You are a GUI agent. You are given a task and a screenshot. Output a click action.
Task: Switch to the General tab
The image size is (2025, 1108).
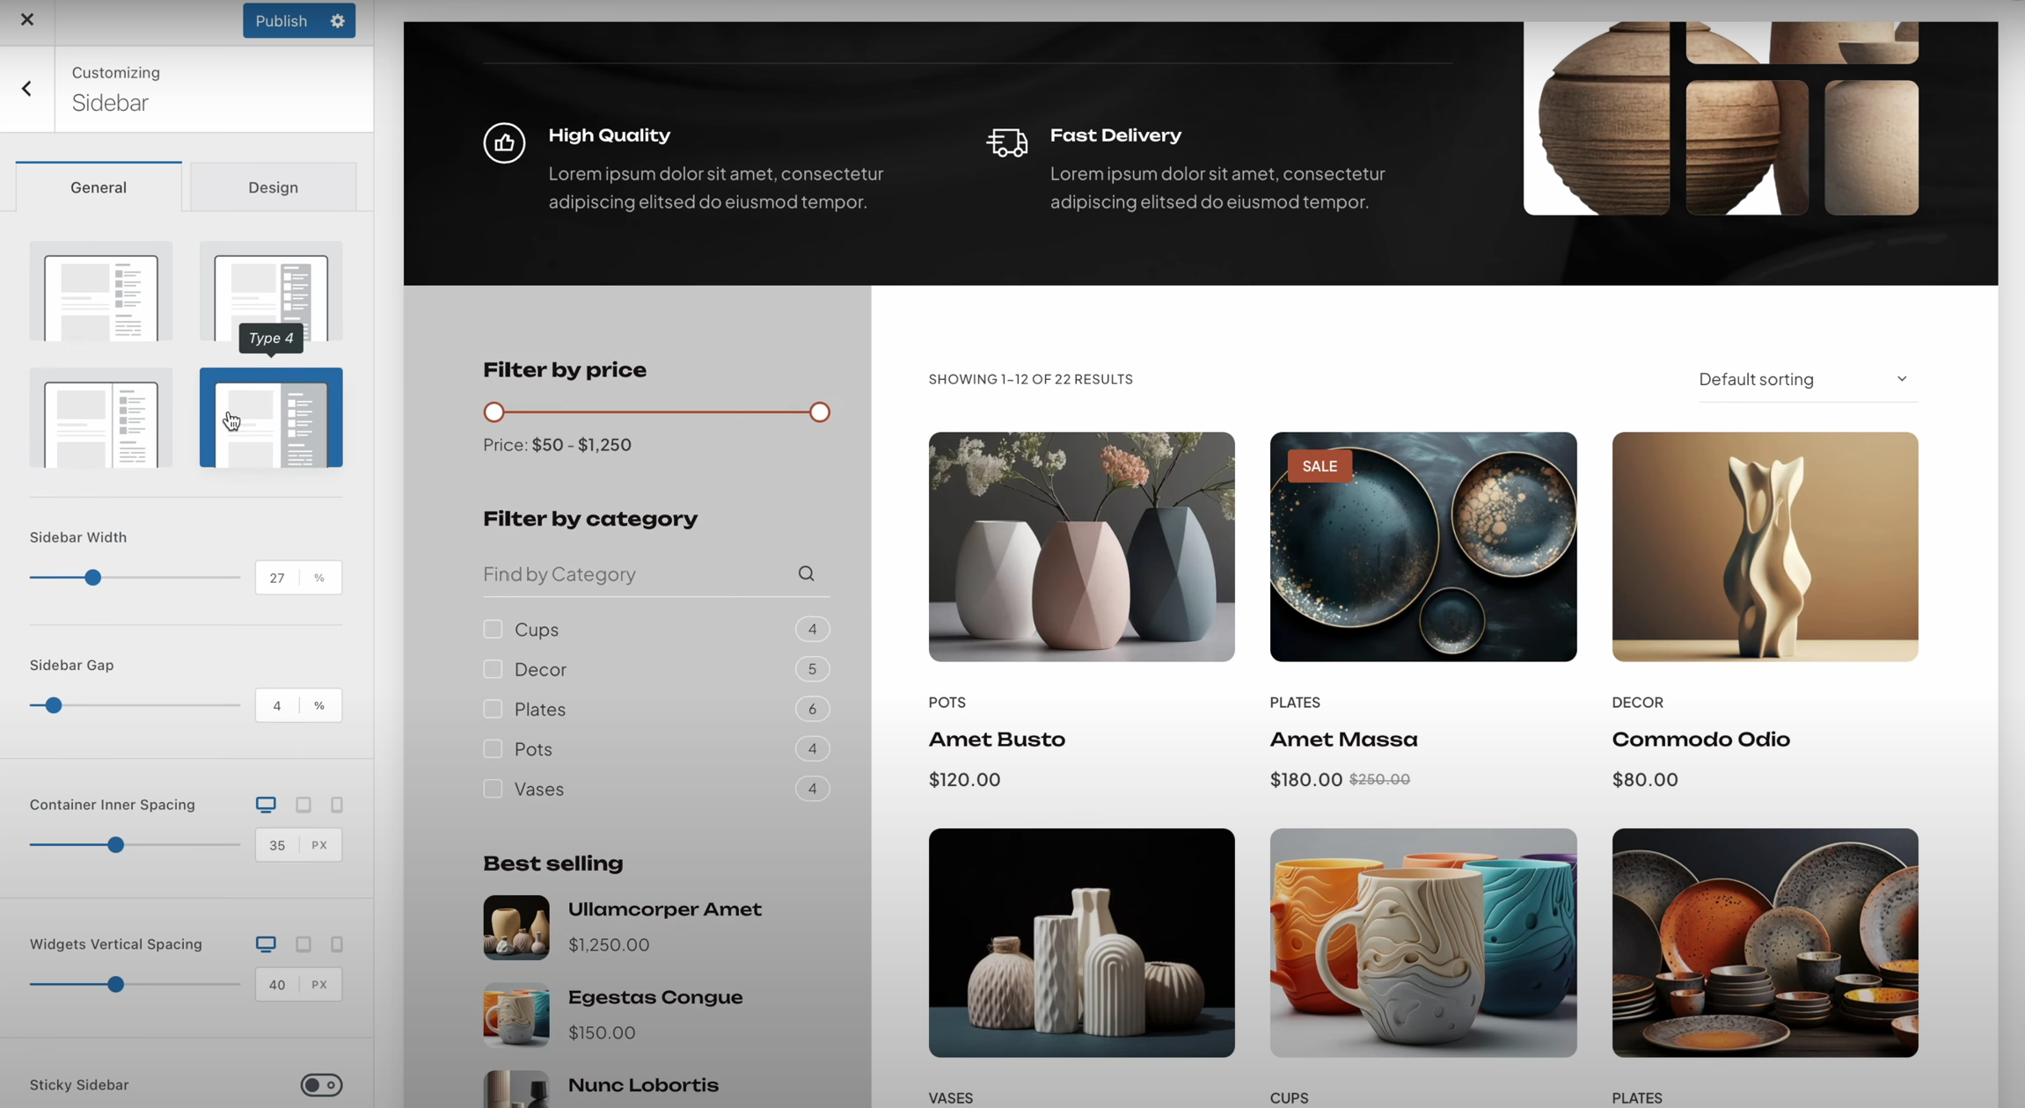[x=99, y=187]
